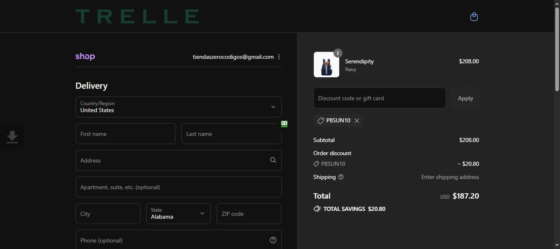Click the Serendipity product name
560x249 pixels.
[x=359, y=61]
